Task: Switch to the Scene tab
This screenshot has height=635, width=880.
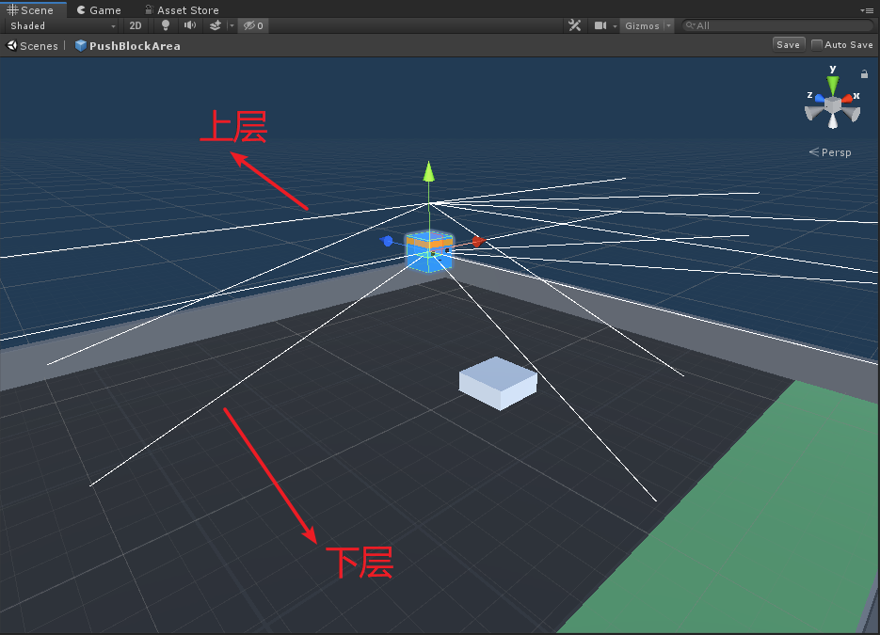Action: (x=31, y=9)
